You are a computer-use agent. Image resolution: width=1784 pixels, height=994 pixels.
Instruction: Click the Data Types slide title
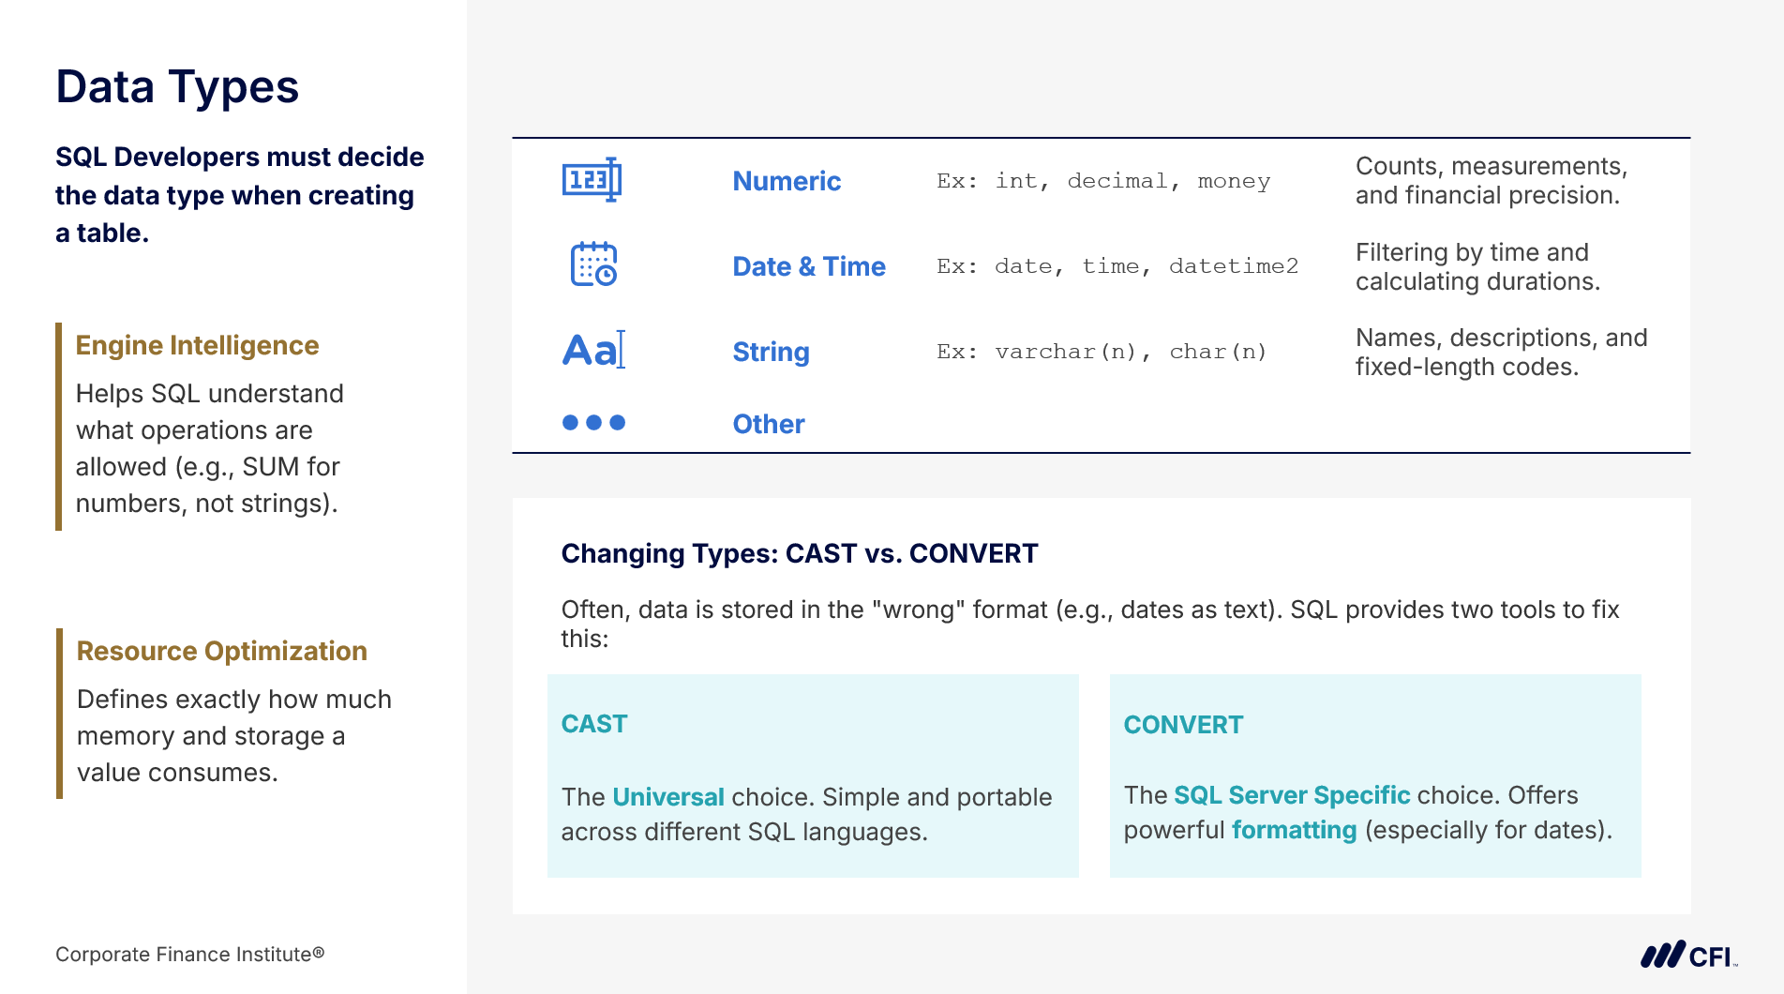177,87
